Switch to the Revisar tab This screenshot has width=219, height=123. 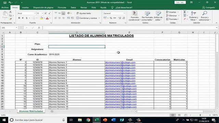point(83,8)
